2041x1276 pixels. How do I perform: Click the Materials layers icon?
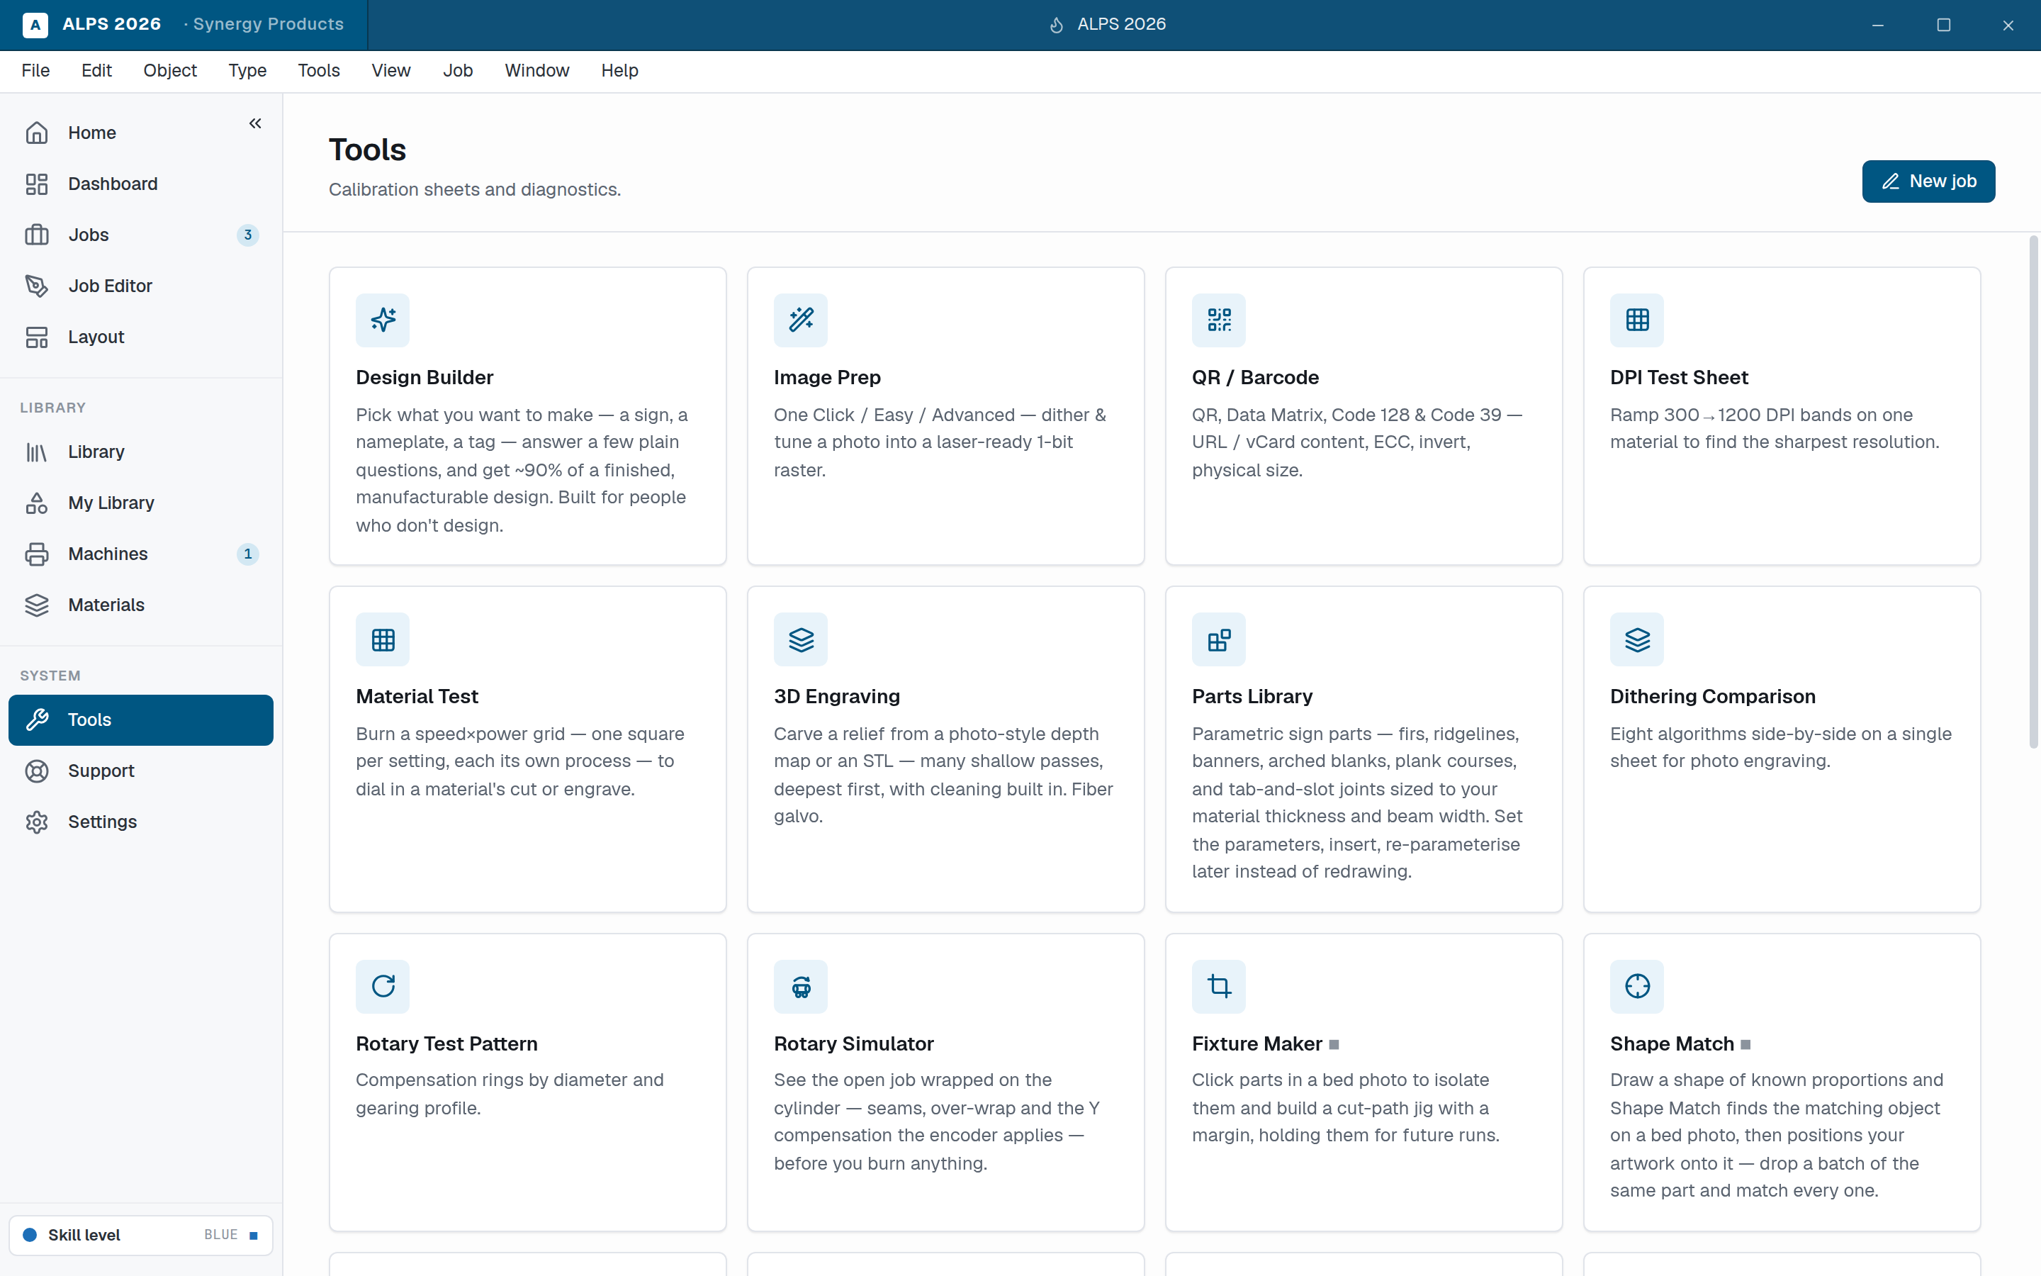click(36, 605)
